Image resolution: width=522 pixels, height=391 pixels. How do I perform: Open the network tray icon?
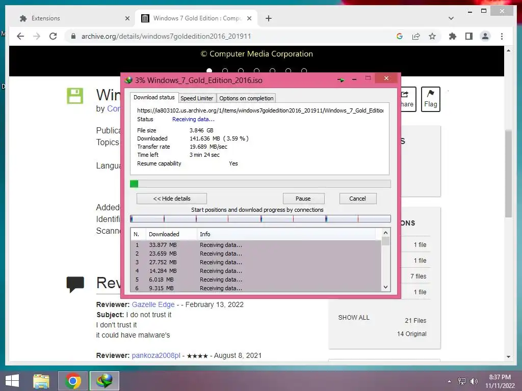coord(462,381)
